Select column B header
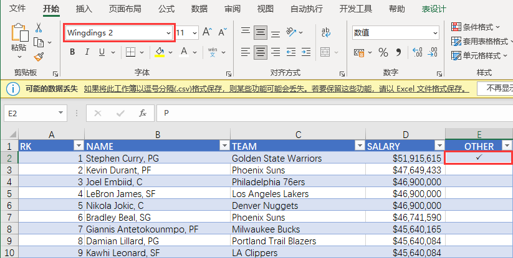Screen dimensions: 513x258 157,134
